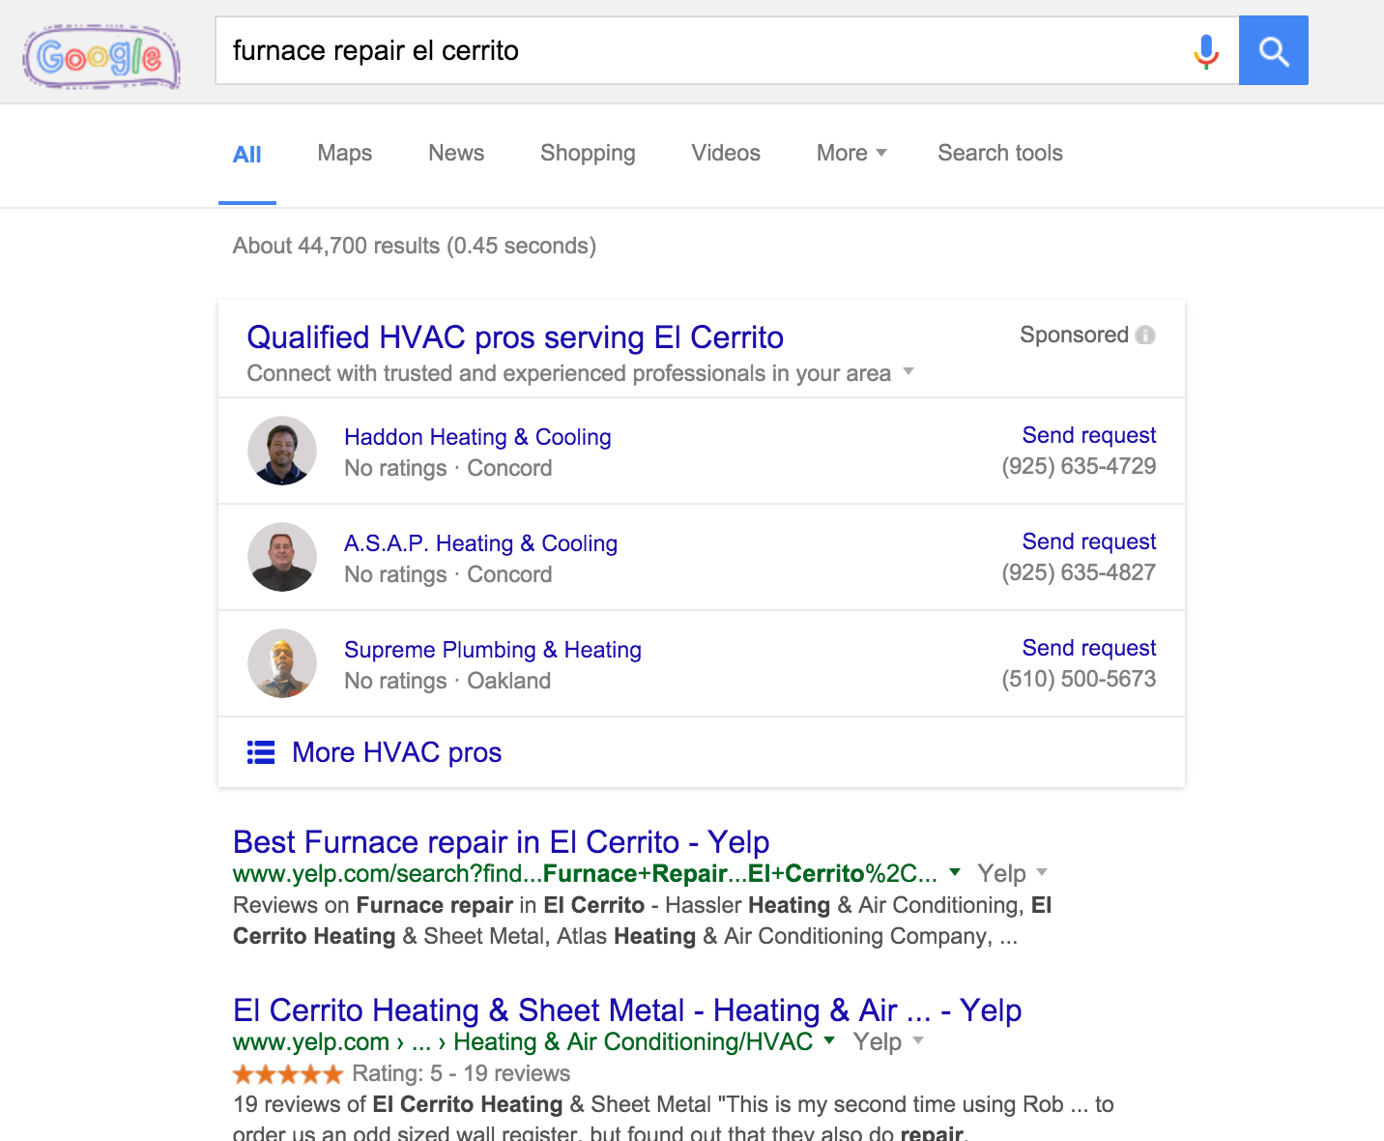The image size is (1384, 1141).
Task: Open 'Best Furnace repair in El Cerrito - Yelp'
Action: (502, 841)
